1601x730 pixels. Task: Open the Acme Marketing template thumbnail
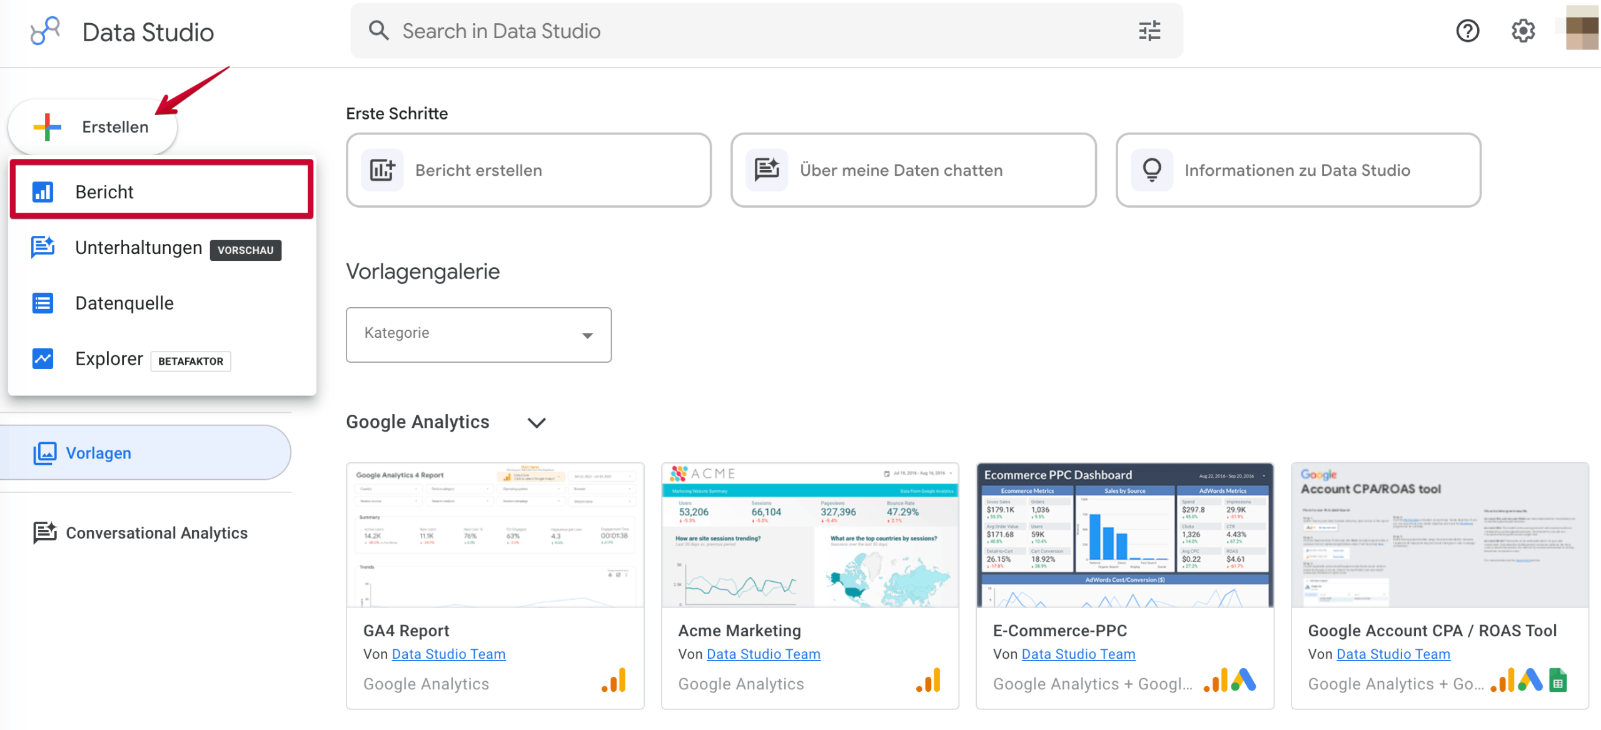coord(810,535)
